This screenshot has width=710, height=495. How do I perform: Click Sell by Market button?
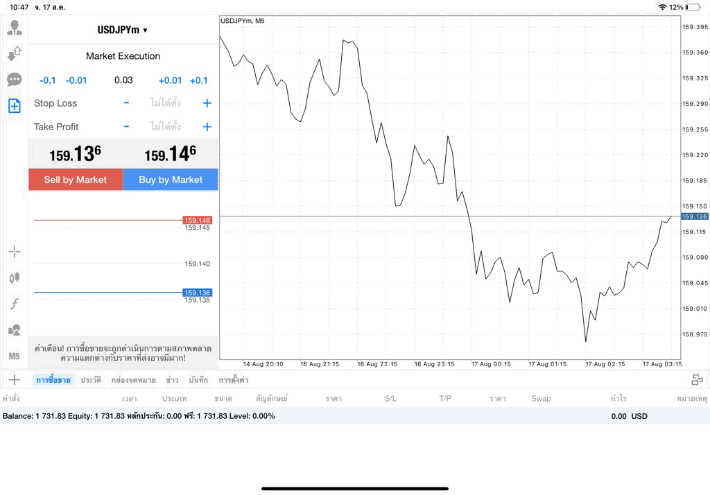coord(76,179)
